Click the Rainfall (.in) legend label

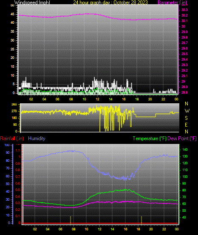[x=12, y=138]
